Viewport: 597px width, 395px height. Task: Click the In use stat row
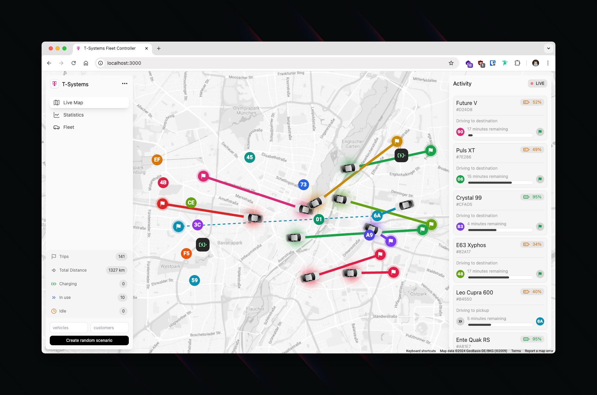[x=89, y=298]
